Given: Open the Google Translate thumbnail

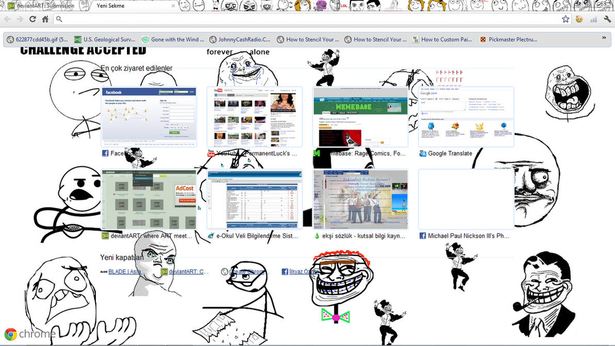Looking at the screenshot, I should click(466, 117).
